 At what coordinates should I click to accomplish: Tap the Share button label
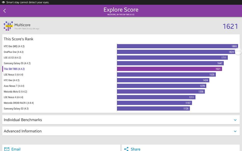[136, 149]
